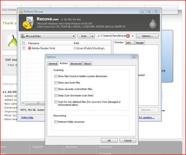Expand the path filter dropdown arrow
Image resolution: width=186 pixels, height=155 pixels.
point(132,36)
